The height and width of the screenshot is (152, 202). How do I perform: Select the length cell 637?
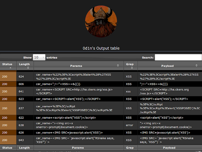[25, 108]
